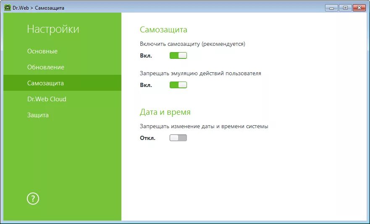Viewport: 370px width, 224px height.
Task: Click 'Вкл.' status under 'Включить самозащиту'
Action: point(146,56)
